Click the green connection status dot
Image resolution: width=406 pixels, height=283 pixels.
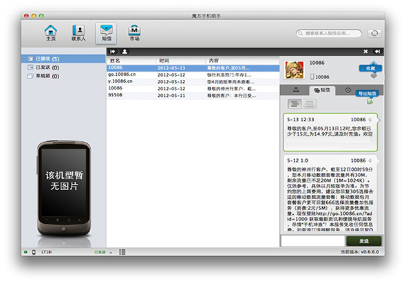click(x=25, y=252)
